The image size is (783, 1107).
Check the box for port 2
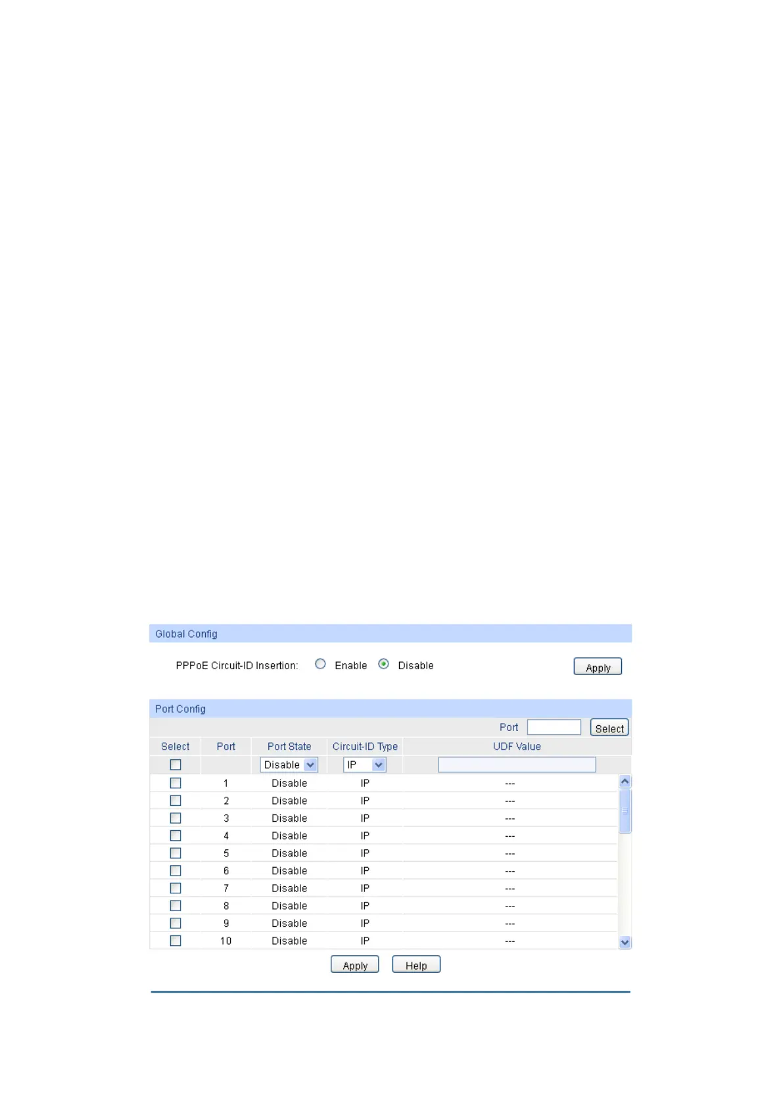[x=176, y=801]
